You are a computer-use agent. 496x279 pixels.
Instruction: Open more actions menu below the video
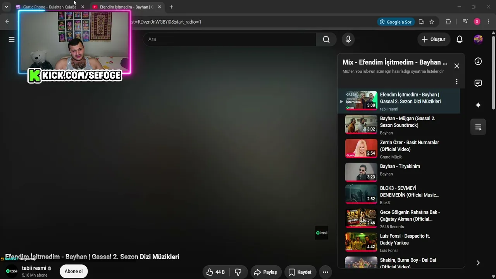point(325,272)
